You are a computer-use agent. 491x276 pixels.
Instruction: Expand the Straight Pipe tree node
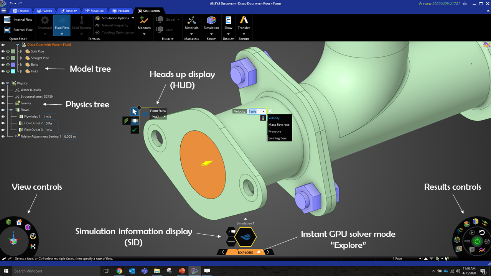pos(21,58)
